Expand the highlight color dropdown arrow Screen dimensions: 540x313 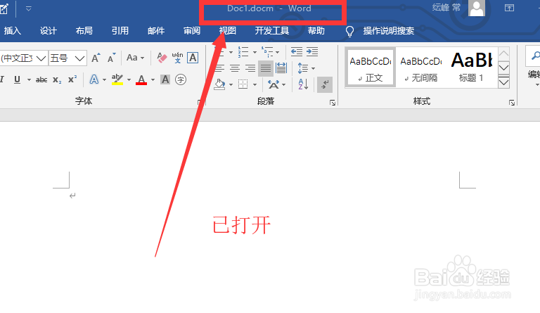[129, 80]
